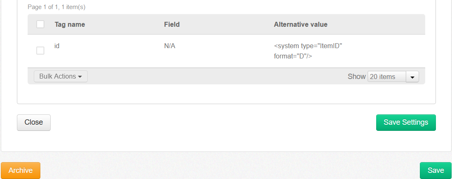Hit the Save button at bottom right
This screenshot has height=179, width=452.
click(436, 170)
